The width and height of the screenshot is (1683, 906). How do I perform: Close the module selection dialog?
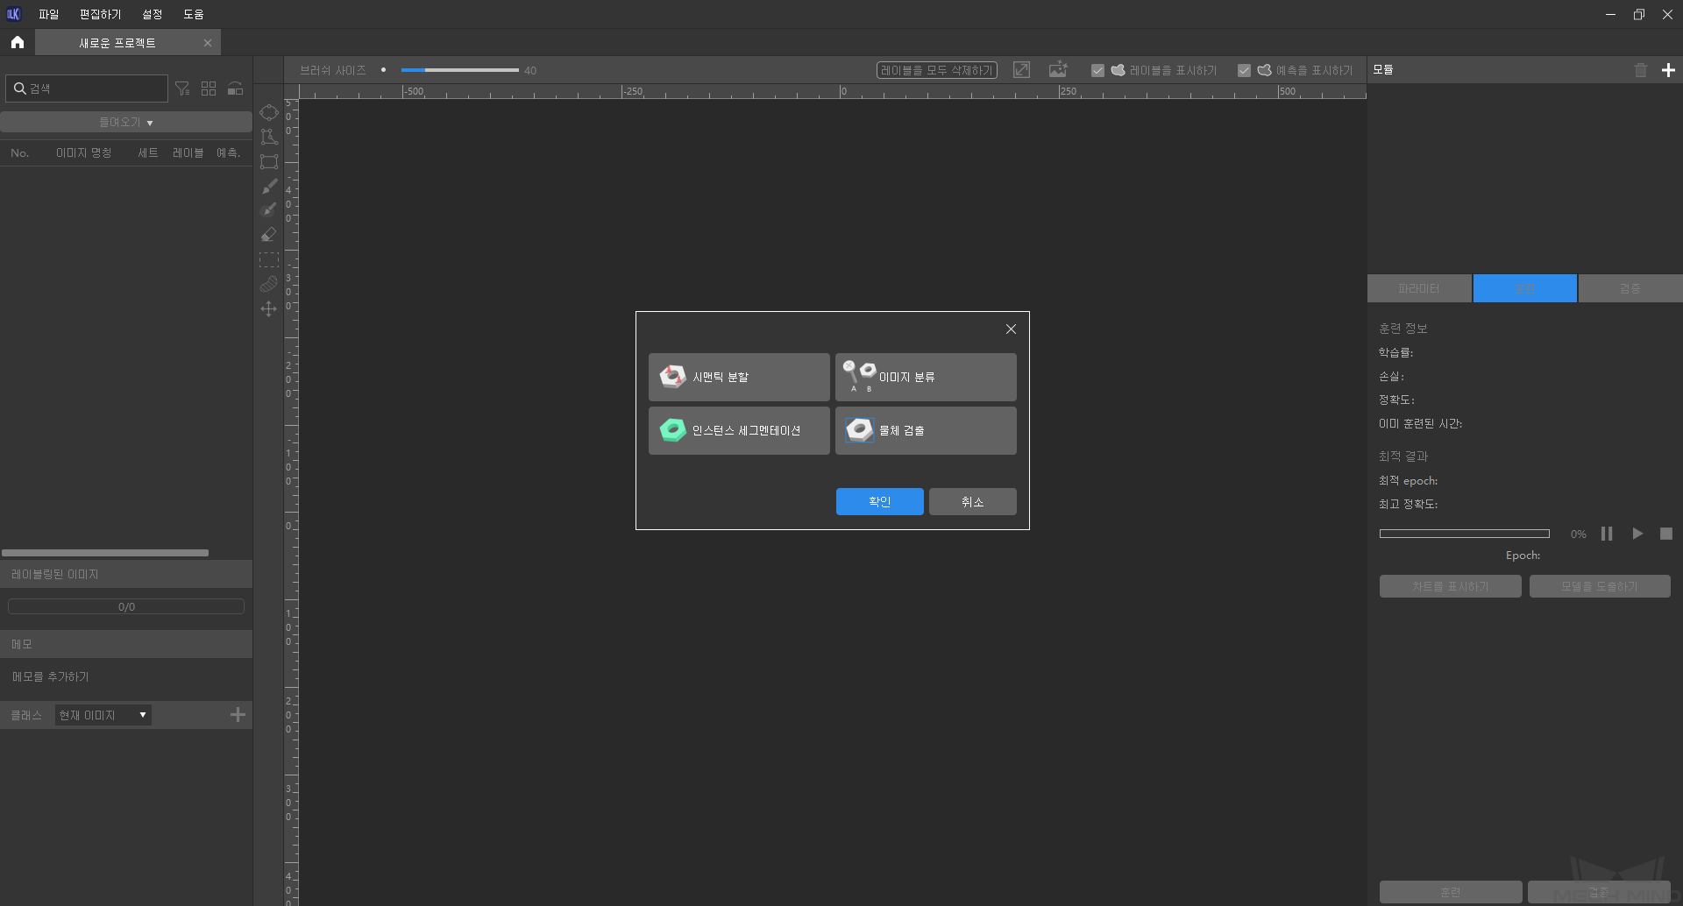coord(1011,329)
